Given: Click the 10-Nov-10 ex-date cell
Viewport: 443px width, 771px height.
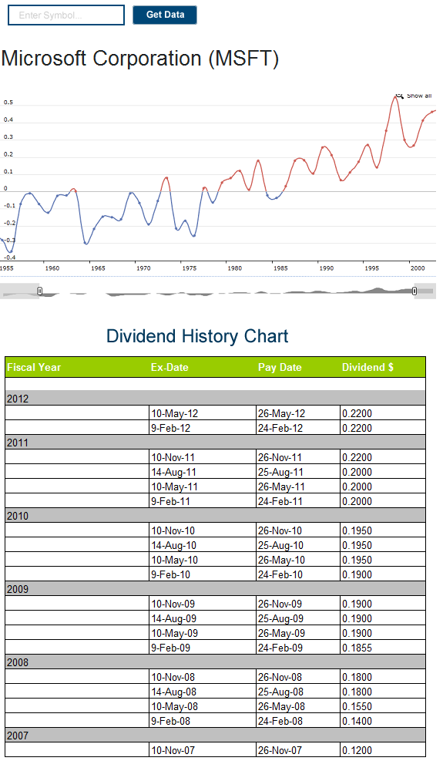Looking at the screenshot, I should 203,530.
